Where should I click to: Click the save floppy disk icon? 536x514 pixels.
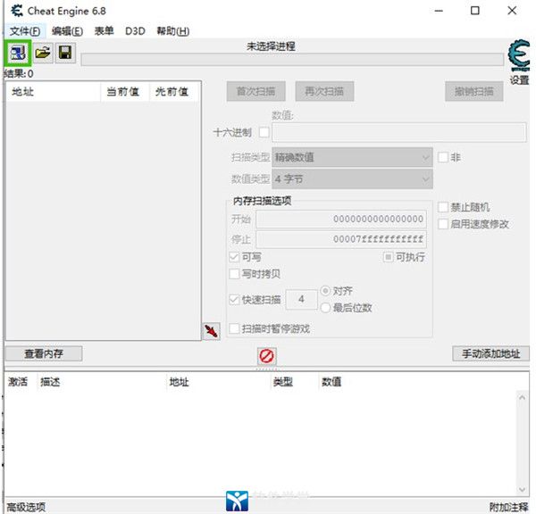tap(65, 53)
